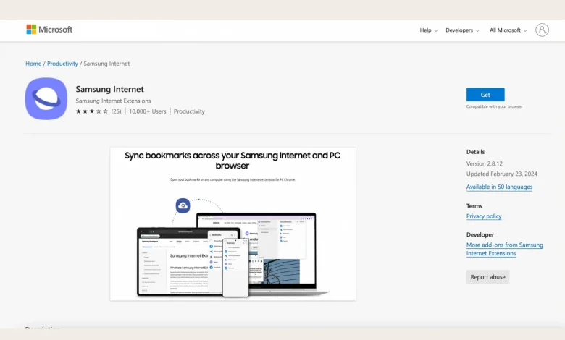Image resolution: width=565 pixels, height=340 pixels.
Task: Open the Privacy policy link
Action: 484,216
